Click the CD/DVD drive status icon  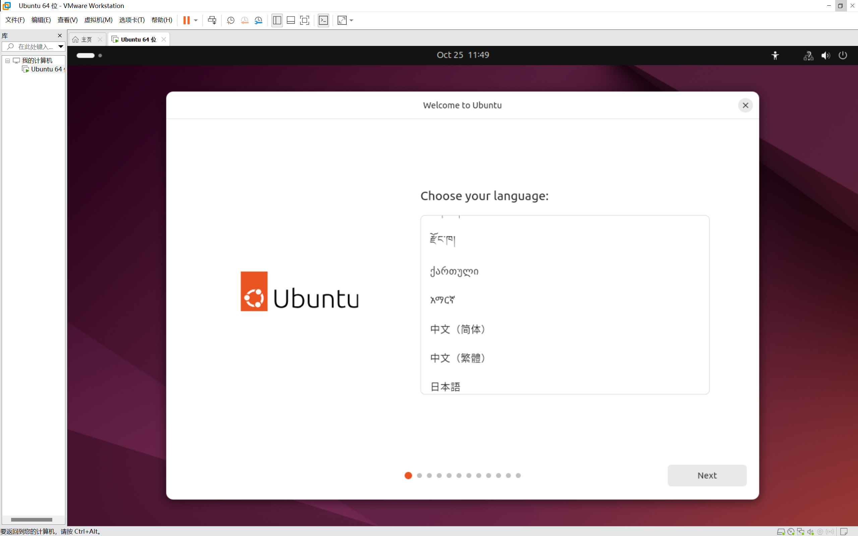coord(791,531)
